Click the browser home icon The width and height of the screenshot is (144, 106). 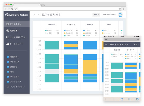pos(16,9)
